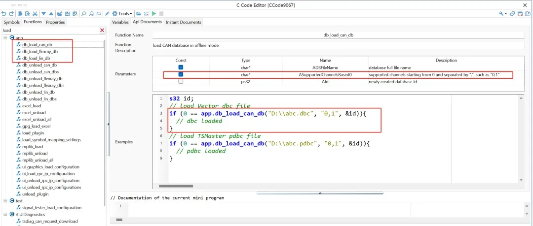Click the green Run play button

coord(154,14)
